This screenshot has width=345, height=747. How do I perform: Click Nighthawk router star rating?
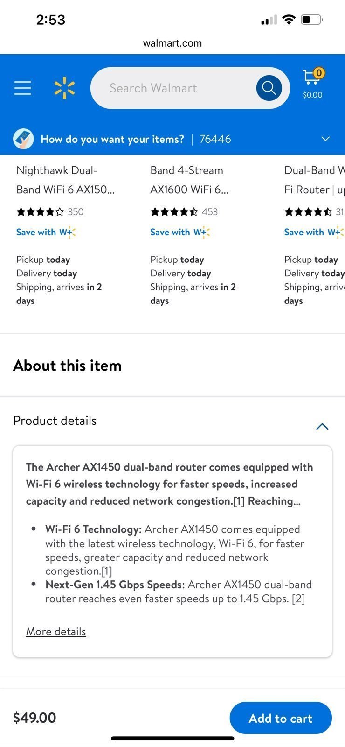point(40,212)
